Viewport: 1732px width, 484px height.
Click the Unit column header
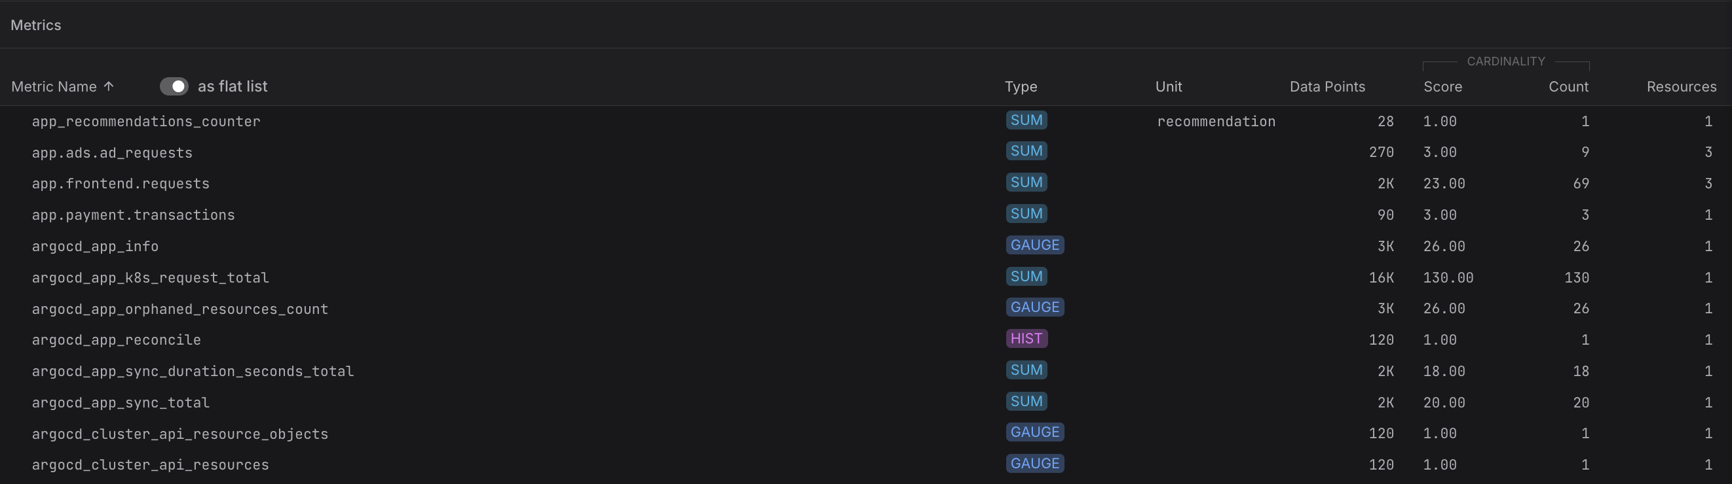1168,86
